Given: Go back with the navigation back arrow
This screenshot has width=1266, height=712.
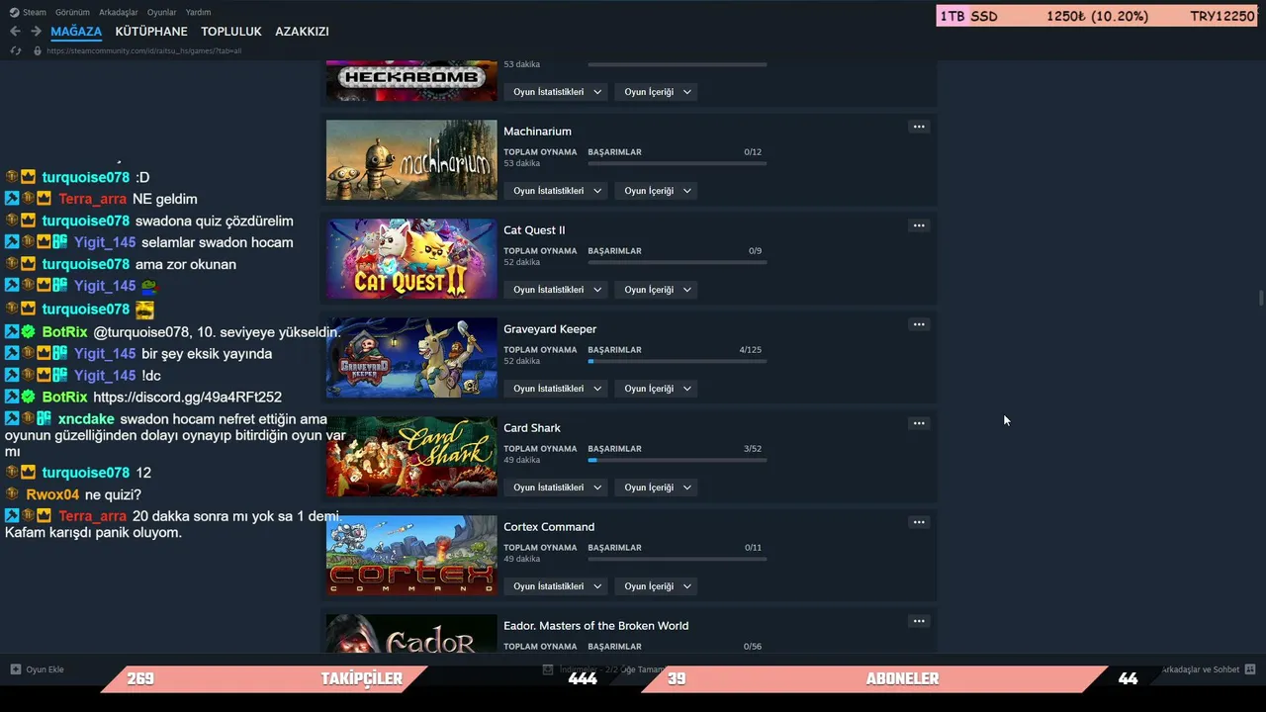Looking at the screenshot, I should pos(15,32).
